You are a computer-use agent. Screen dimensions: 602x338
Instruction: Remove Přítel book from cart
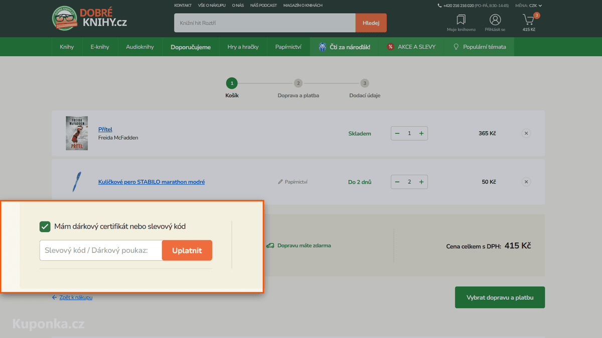pos(526,133)
